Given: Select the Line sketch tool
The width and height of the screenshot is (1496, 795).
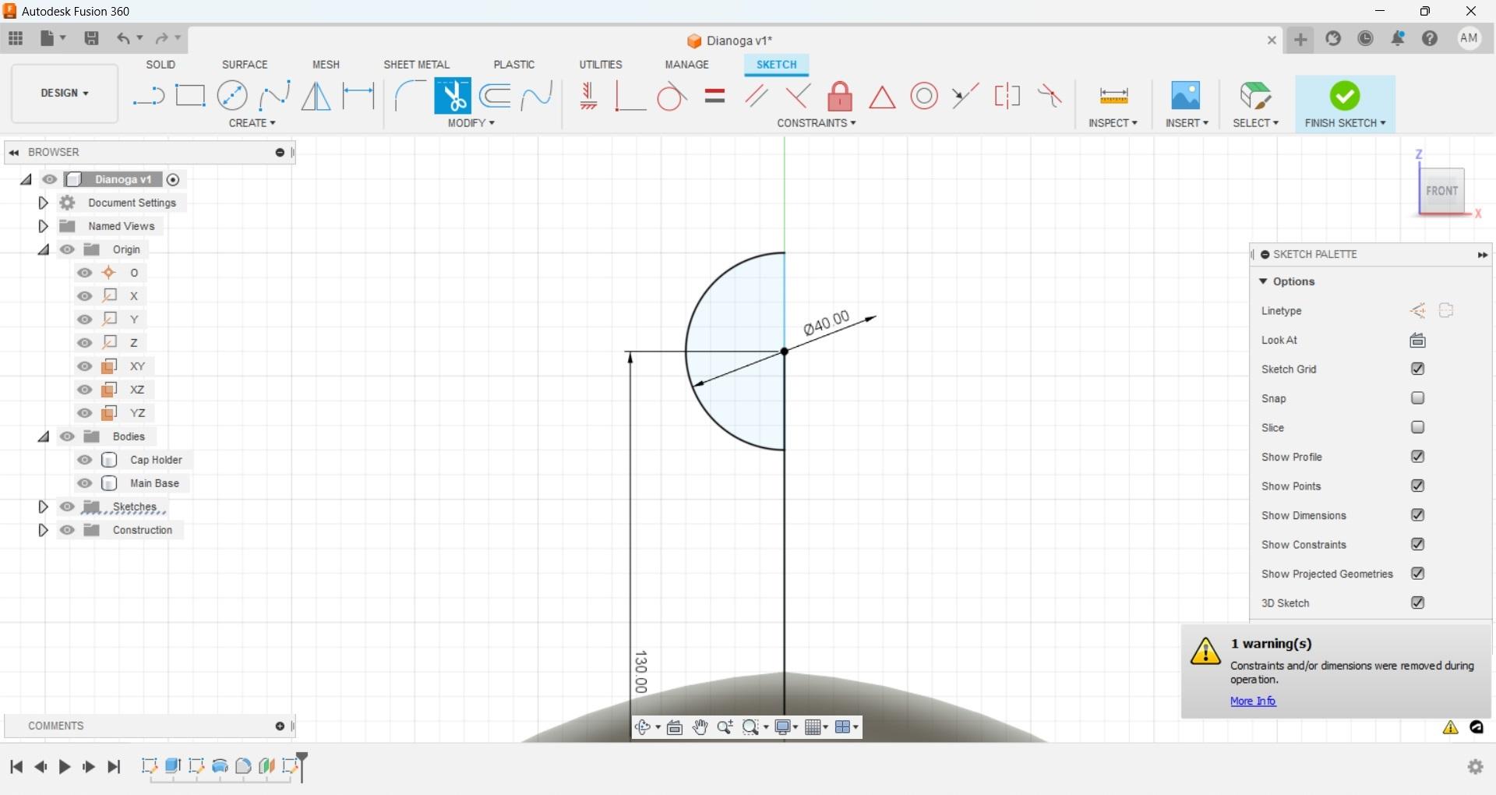Looking at the screenshot, I should [148, 97].
